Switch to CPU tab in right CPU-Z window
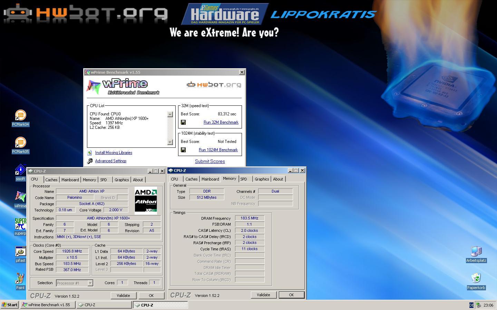497x310 pixels. [175, 179]
